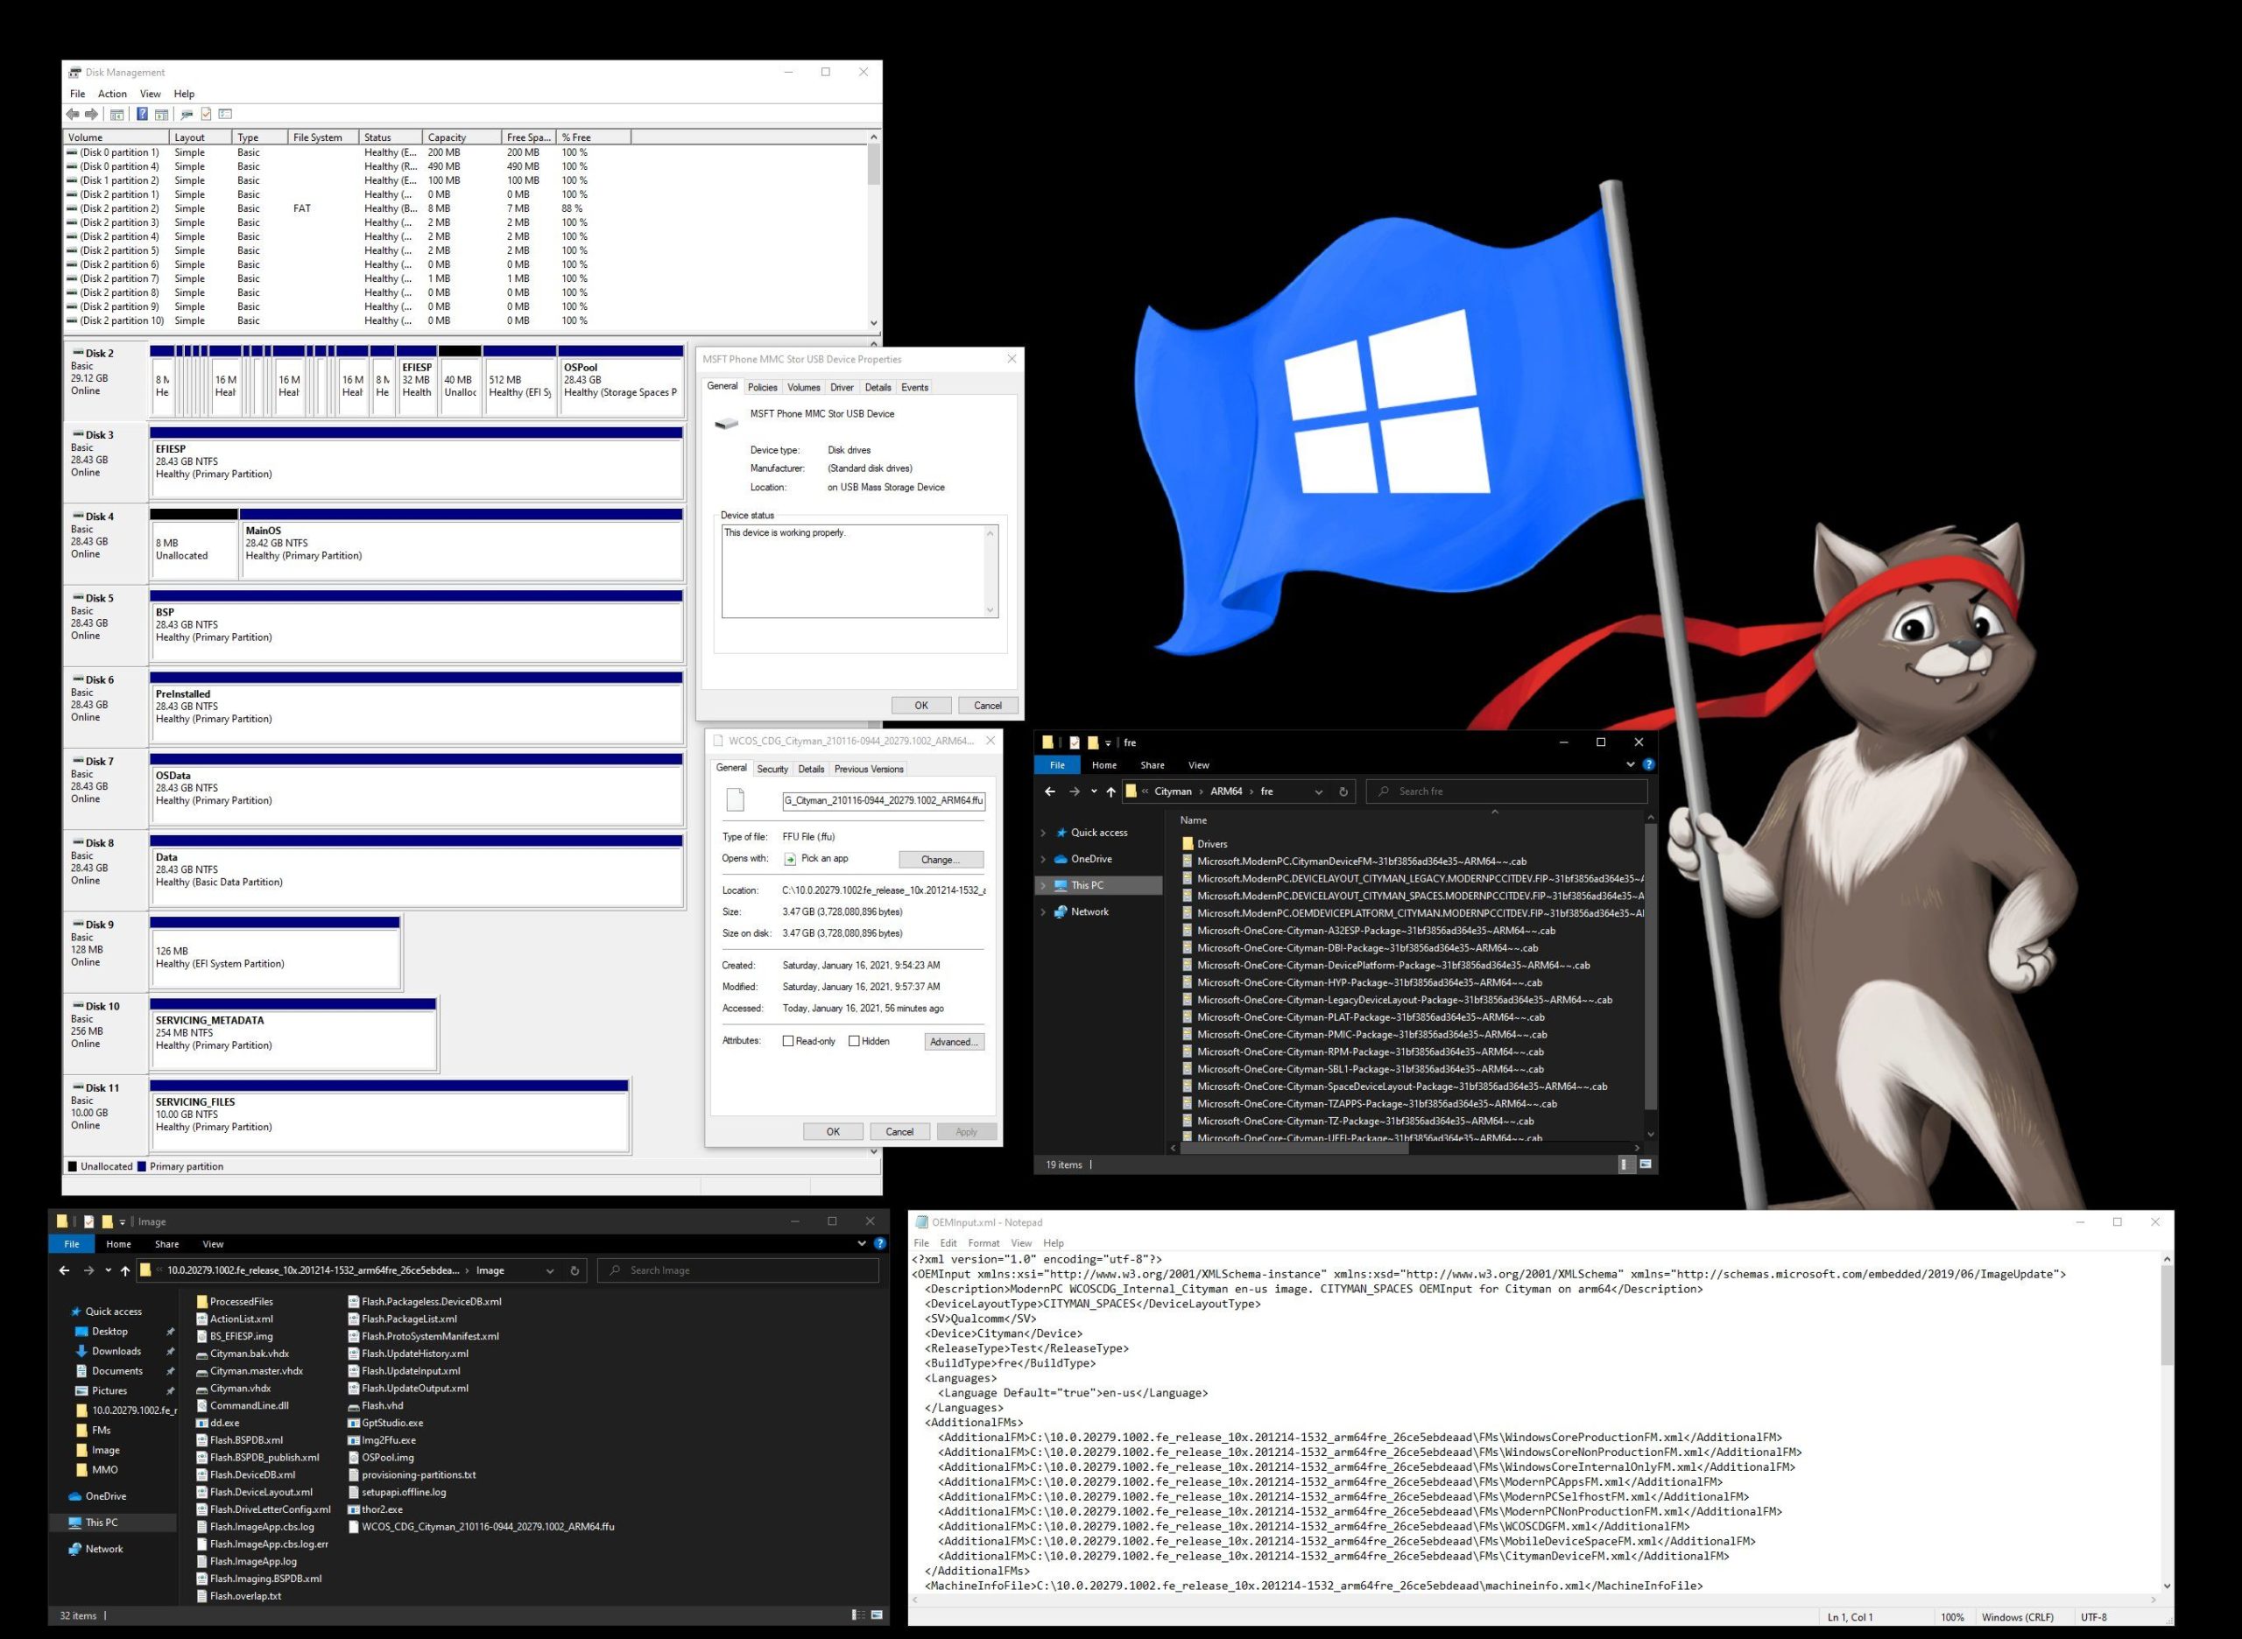Expand Quick access in fre Explorer sidebar
The width and height of the screenshot is (2242, 1639).
pyautogui.click(x=1043, y=833)
